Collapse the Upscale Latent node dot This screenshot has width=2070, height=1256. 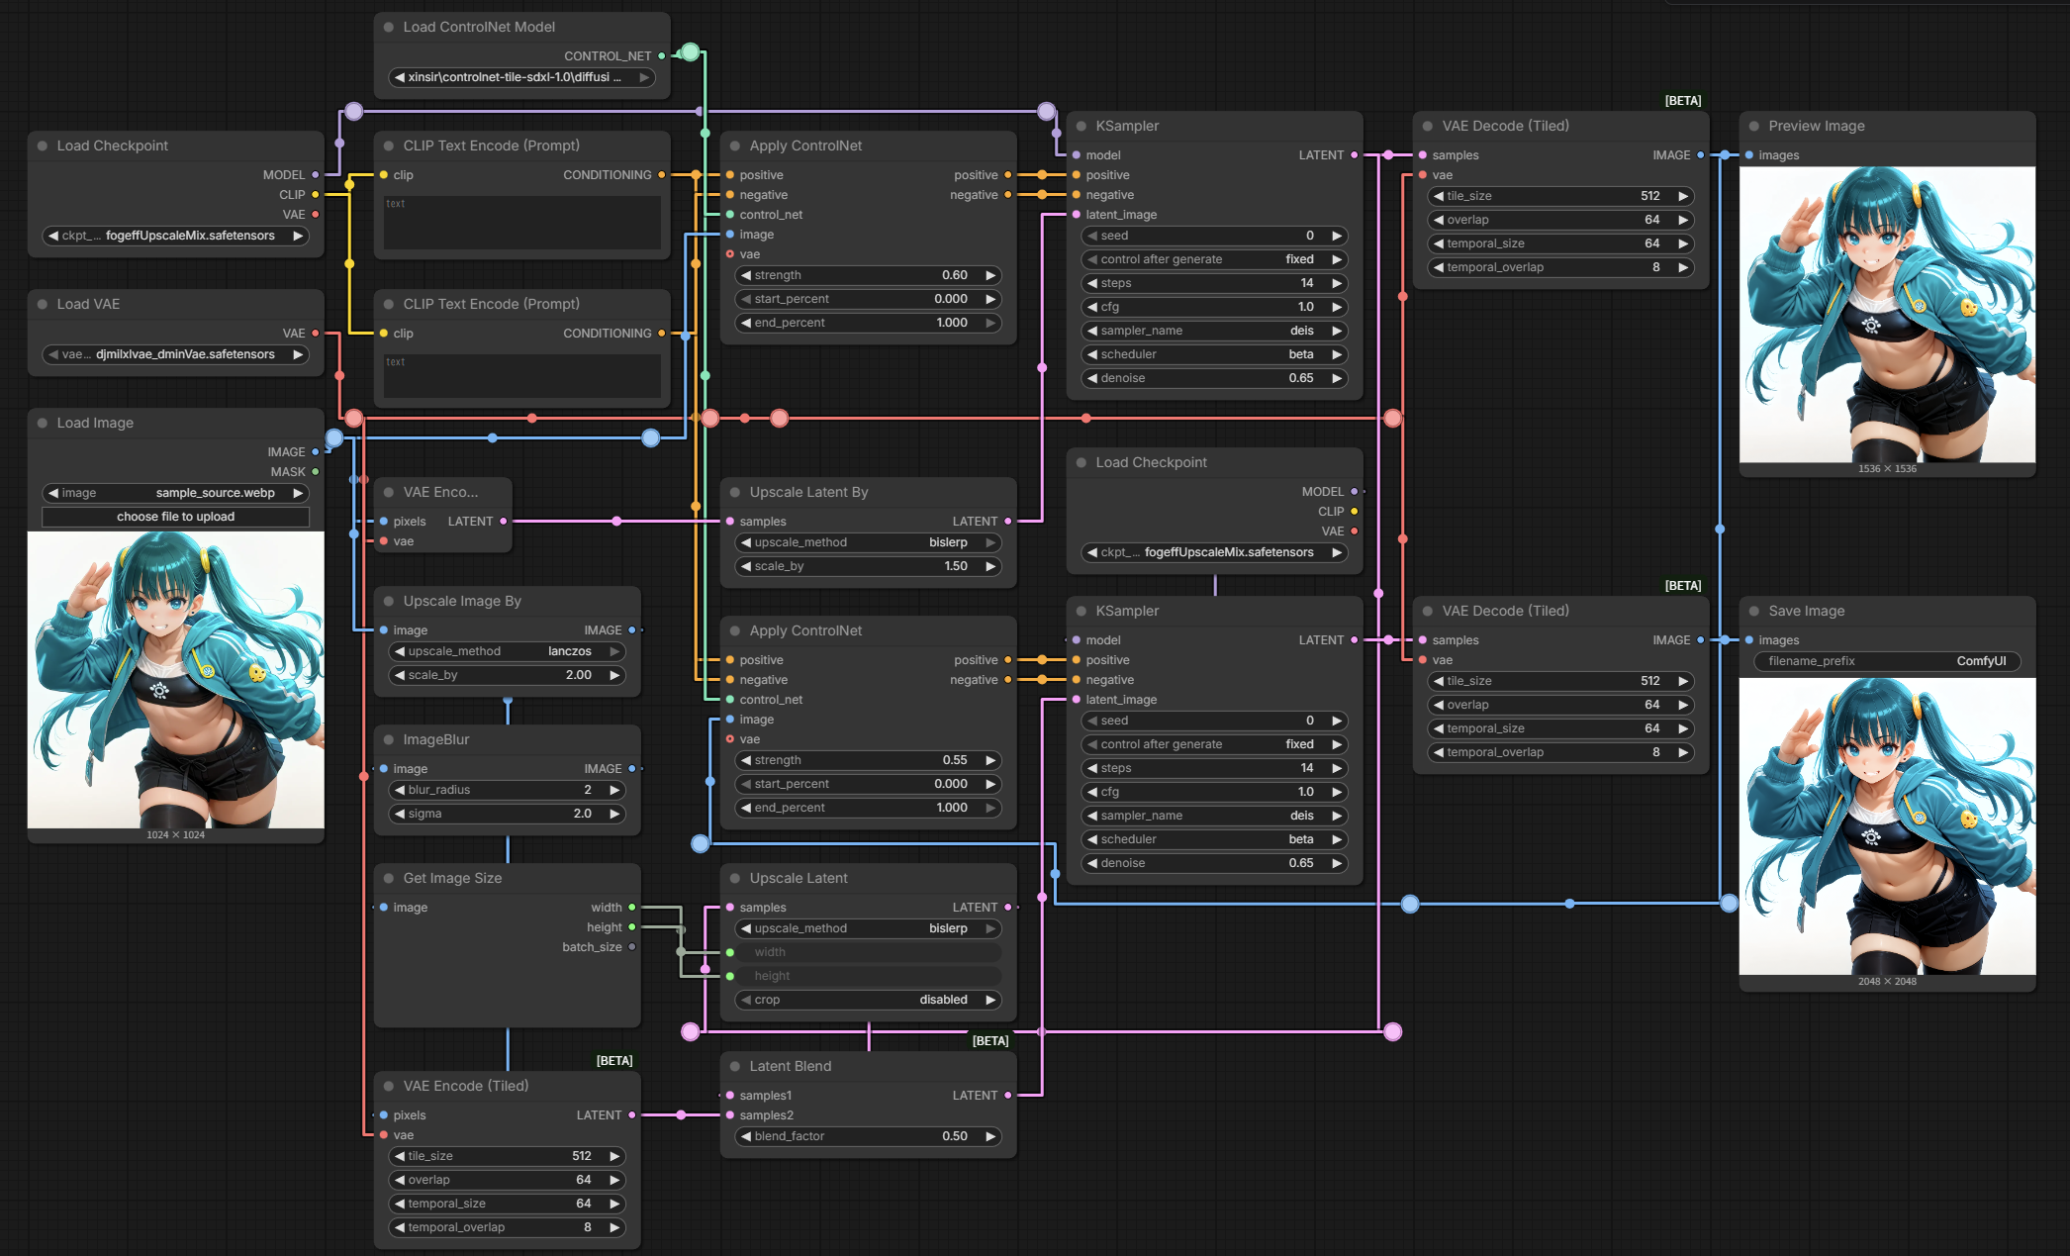pyautogui.click(x=735, y=878)
